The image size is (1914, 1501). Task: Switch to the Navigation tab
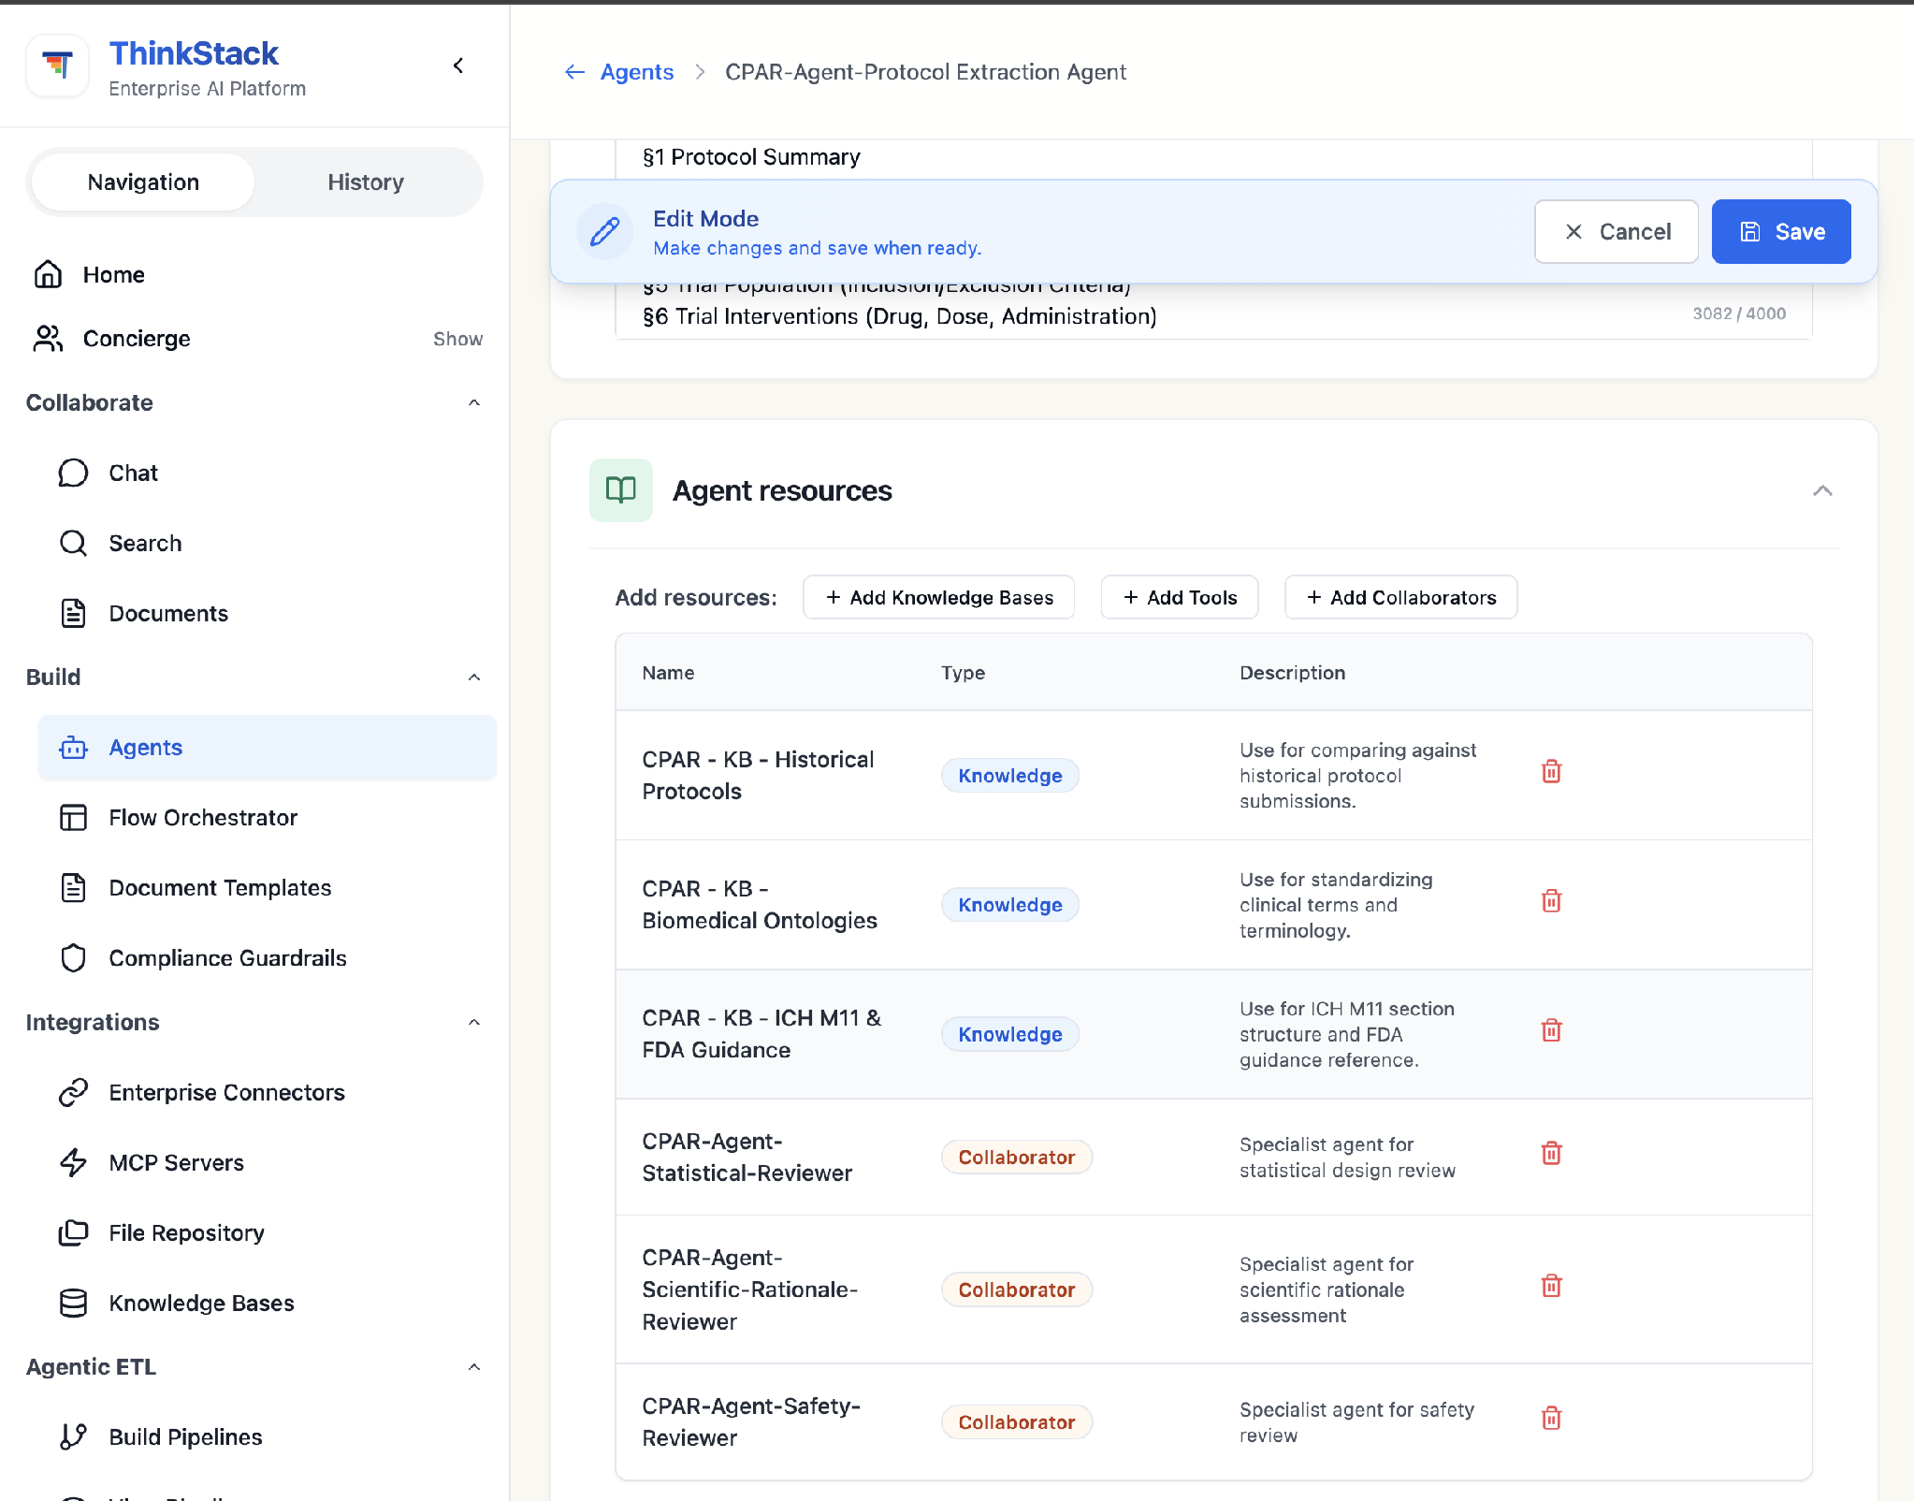143,182
